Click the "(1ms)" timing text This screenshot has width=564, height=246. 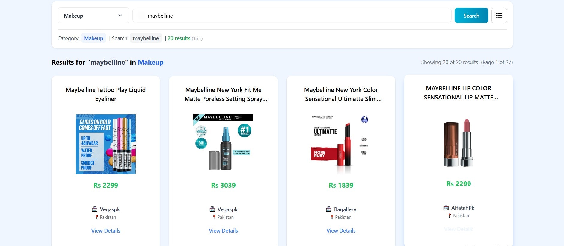click(197, 39)
